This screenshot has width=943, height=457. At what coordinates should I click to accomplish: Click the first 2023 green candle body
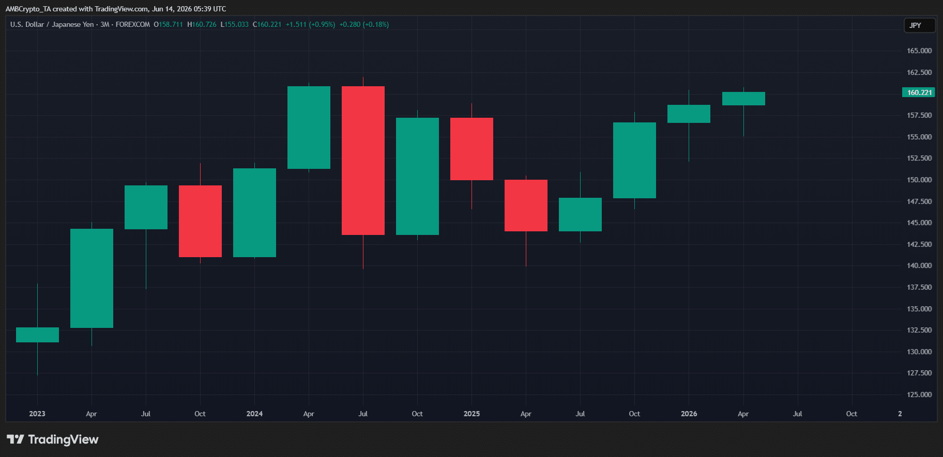coord(37,335)
